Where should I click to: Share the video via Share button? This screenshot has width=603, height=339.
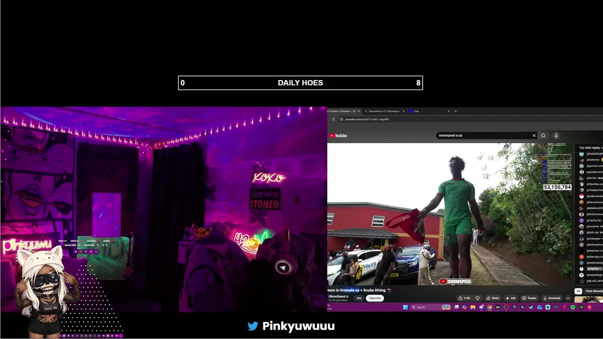[493, 298]
